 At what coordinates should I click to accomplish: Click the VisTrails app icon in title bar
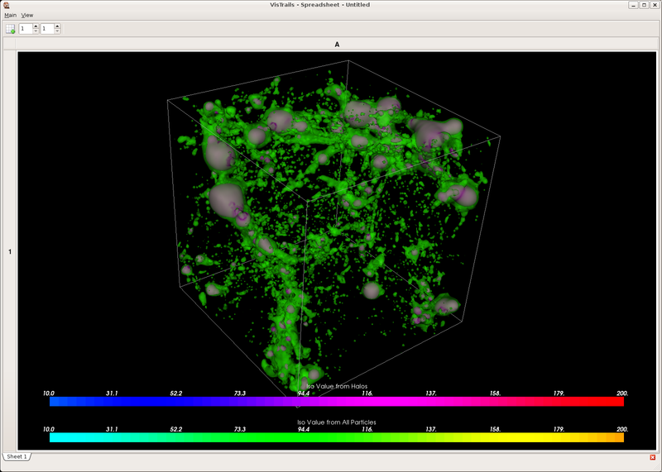(6, 5)
